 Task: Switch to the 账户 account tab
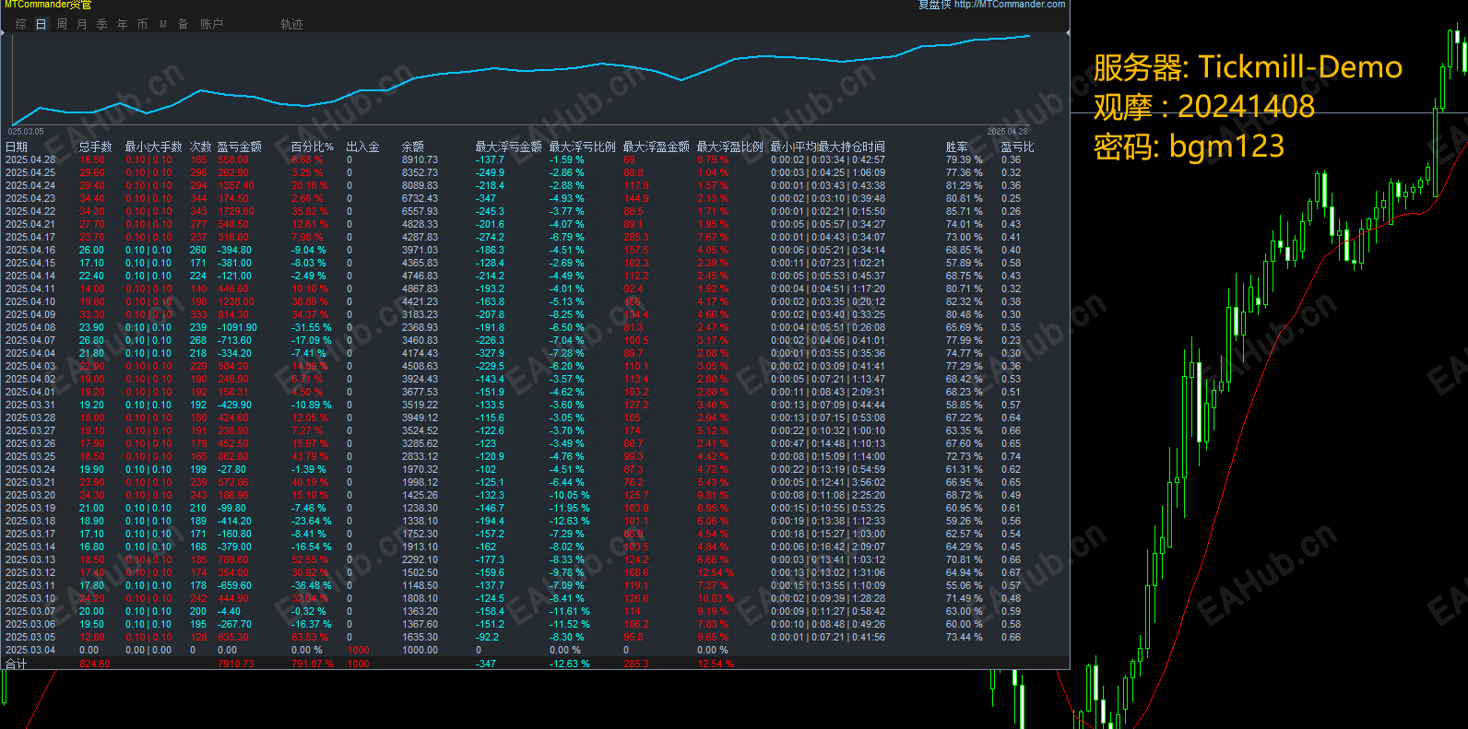click(x=212, y=24)
